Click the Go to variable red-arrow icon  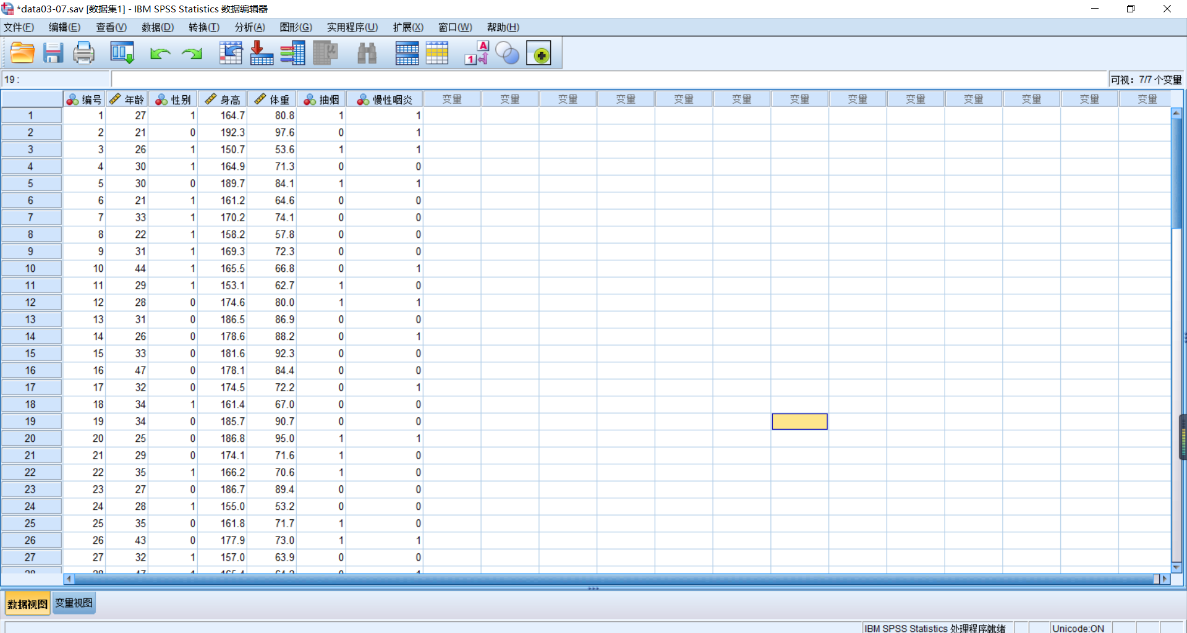[262, 53]
